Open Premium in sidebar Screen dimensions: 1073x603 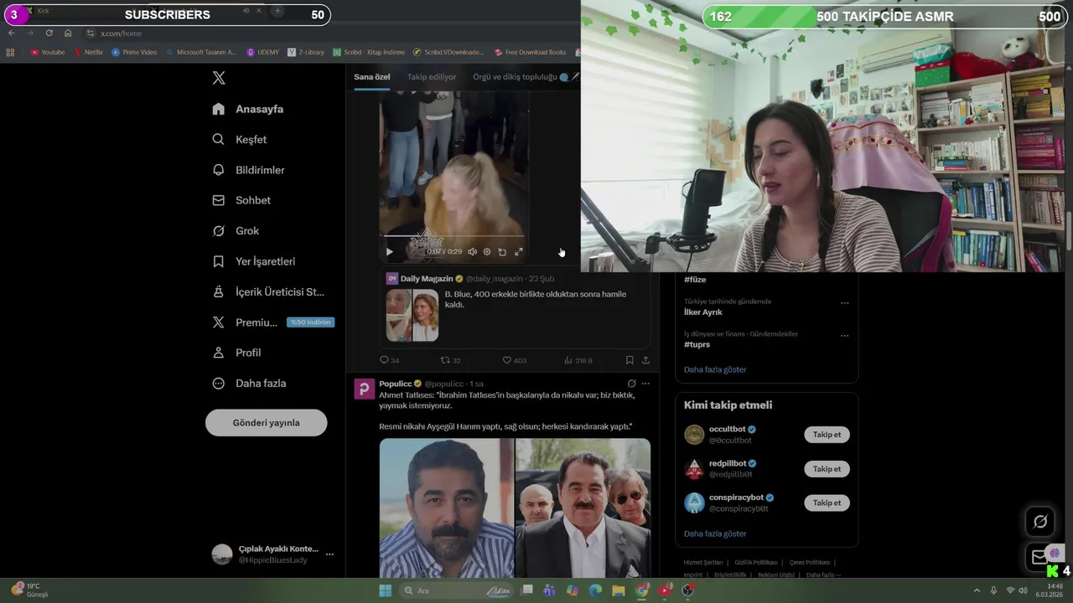tap(273, 322)
